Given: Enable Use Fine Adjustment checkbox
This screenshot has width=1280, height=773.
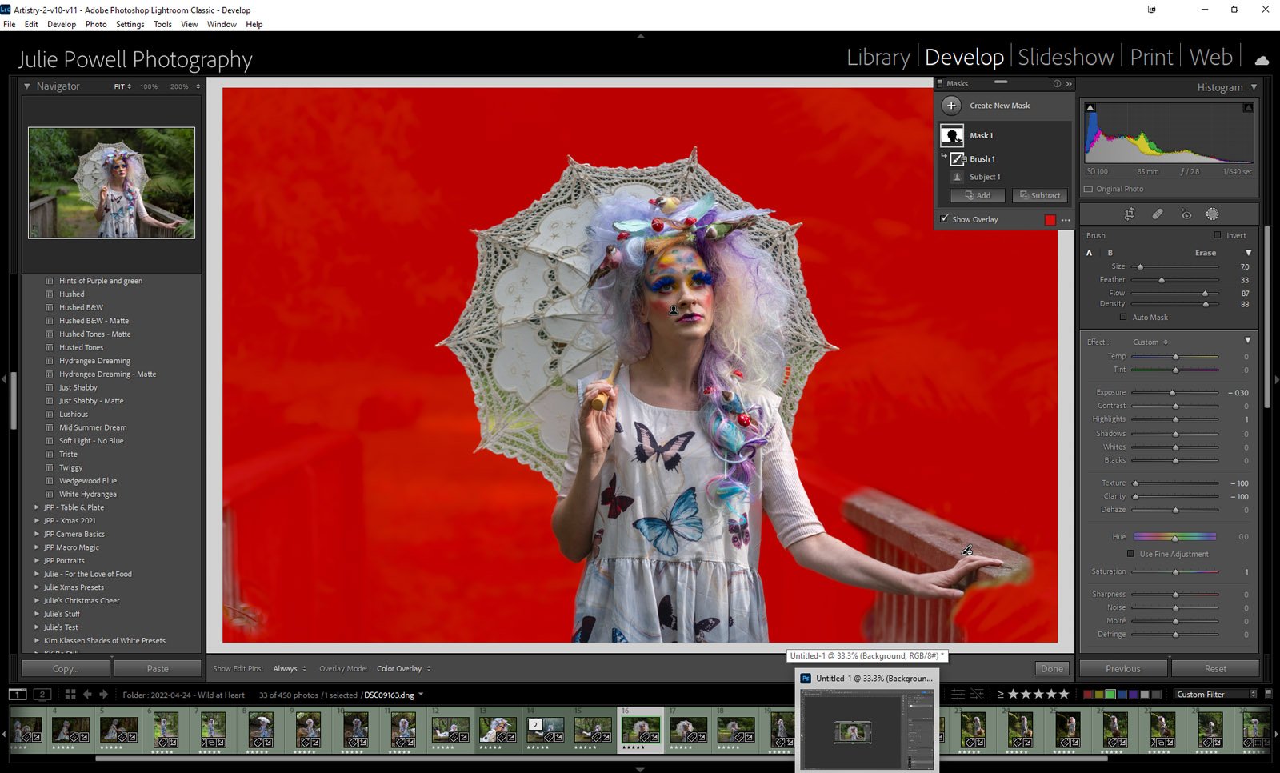Looking at the screenshot, I should 1130,554.
